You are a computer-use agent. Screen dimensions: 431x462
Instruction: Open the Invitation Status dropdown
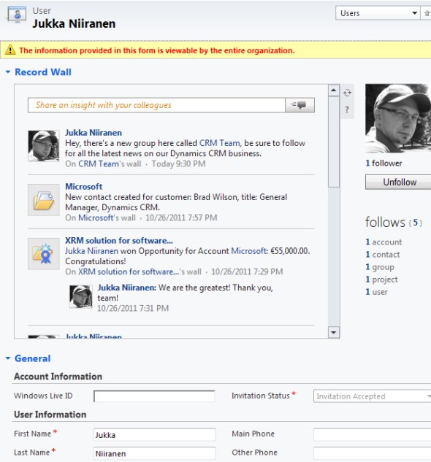pos(373,396)
